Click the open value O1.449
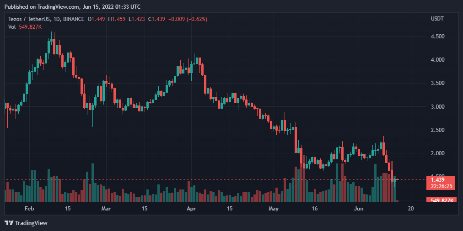Viewport: 463px width, 231px height. tap(97, 19)
